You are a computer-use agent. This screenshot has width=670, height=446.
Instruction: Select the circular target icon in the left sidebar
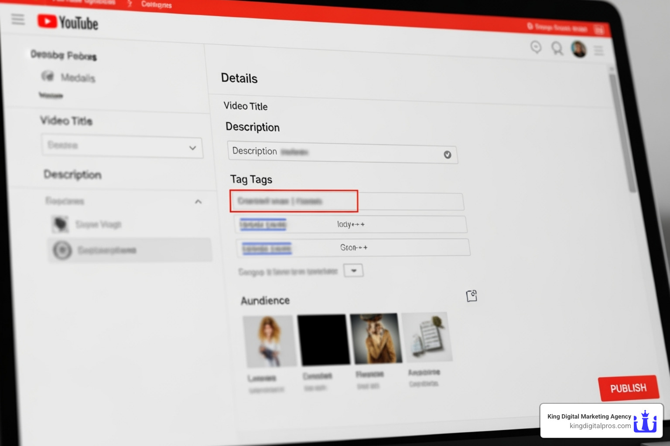tap(62, 250)
